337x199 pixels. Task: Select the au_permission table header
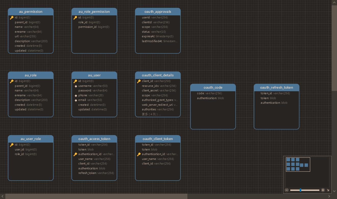pos(31,11)
